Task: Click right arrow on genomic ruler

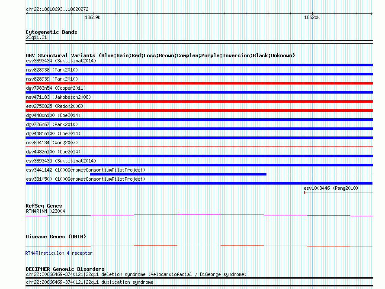Action: [x=371, y=14]
